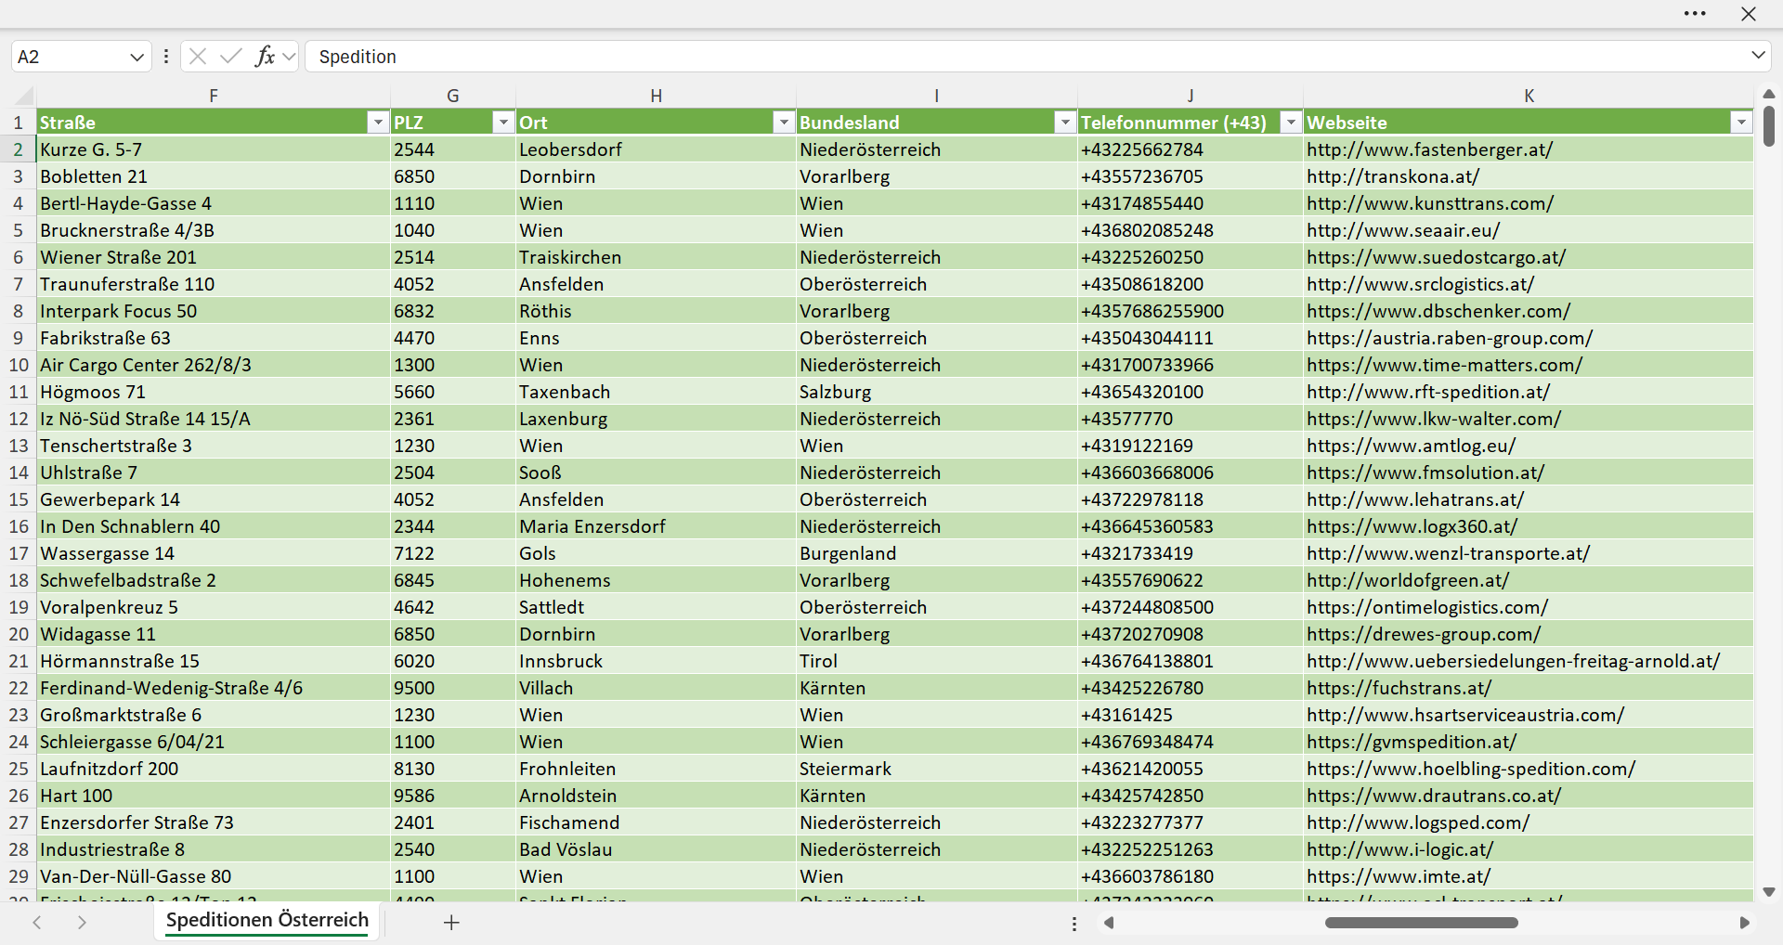Open the insert function fx button
The width and height of the screenshot is (1783, 945).
265,57
